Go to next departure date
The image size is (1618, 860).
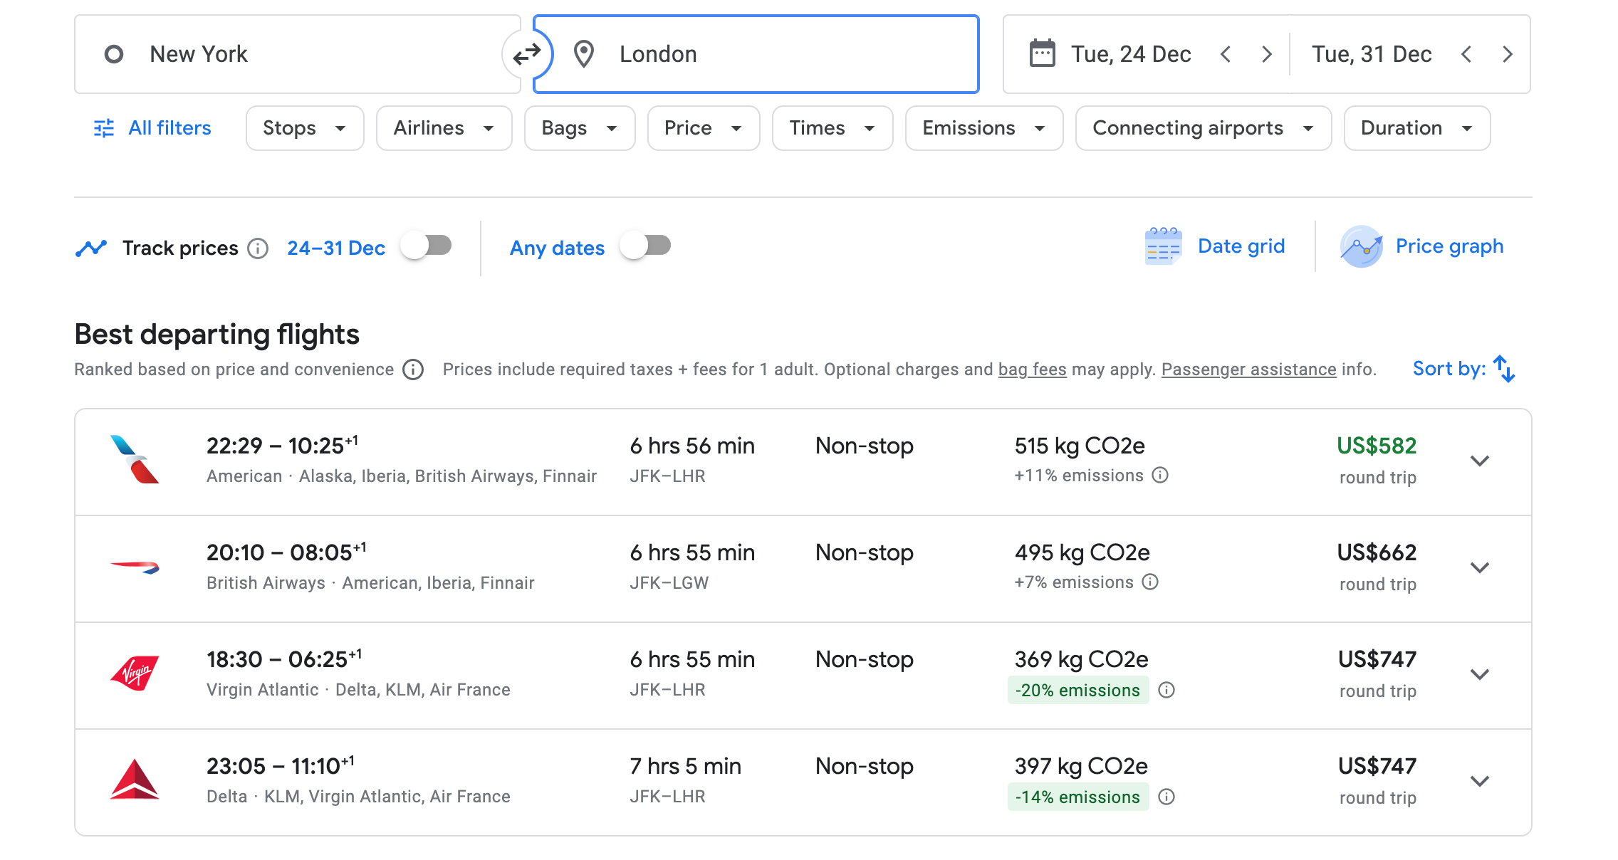(1266, 54)
